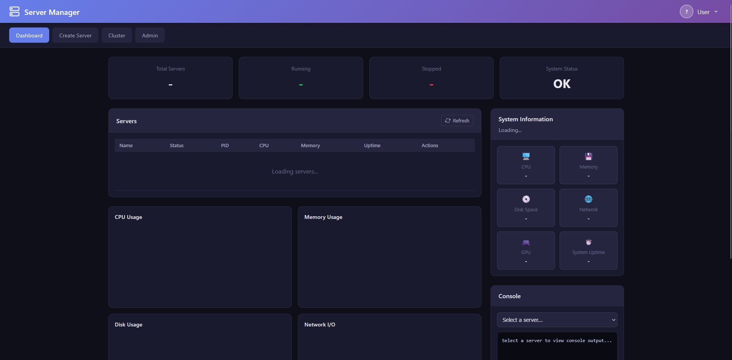
Task: Click the Disk Space label in System Information
Action: [x=526, y=210]
